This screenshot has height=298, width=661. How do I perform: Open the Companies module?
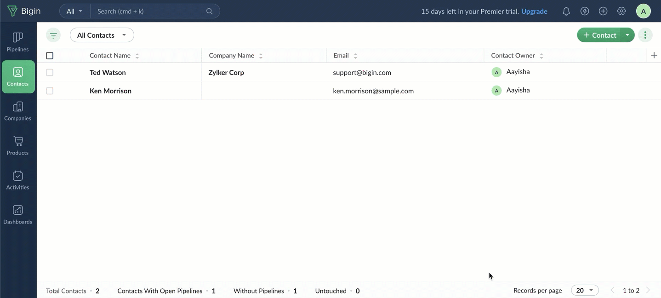pyautogui.click(x=18, y=111)
